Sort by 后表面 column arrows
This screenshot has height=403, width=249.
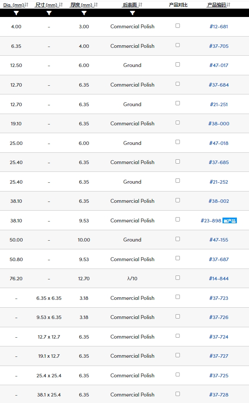[x=140, y=5]
